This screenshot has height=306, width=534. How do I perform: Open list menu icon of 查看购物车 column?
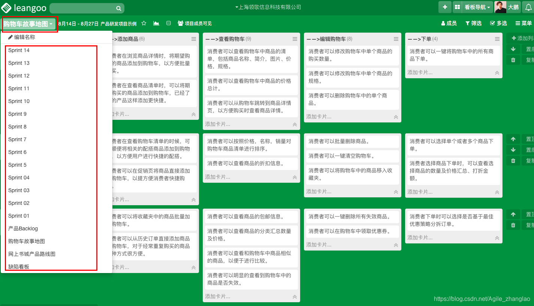pyautogui.click(x=295, y=39)
